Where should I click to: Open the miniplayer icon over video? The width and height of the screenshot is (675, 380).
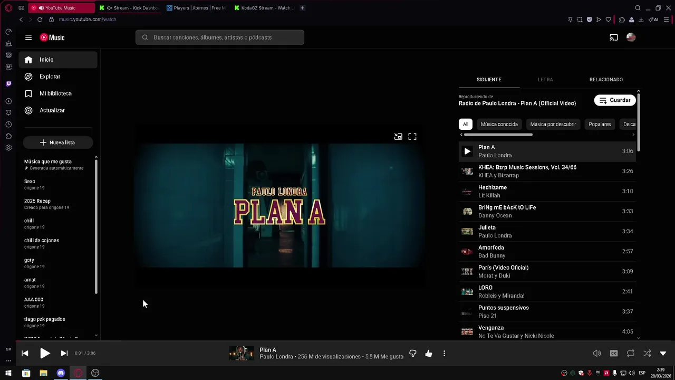(398, 137)
